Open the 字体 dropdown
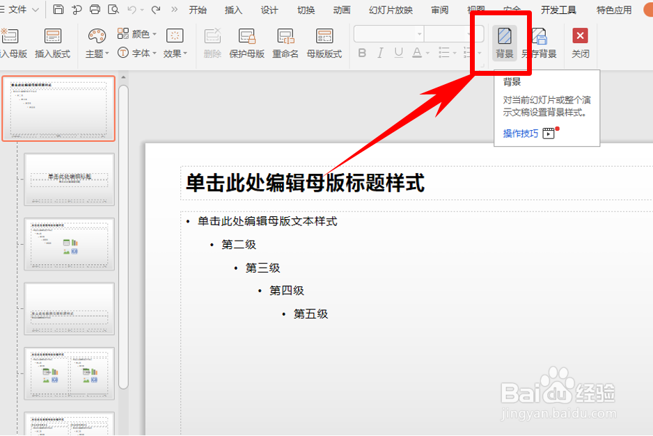 [x=136, y=53]
